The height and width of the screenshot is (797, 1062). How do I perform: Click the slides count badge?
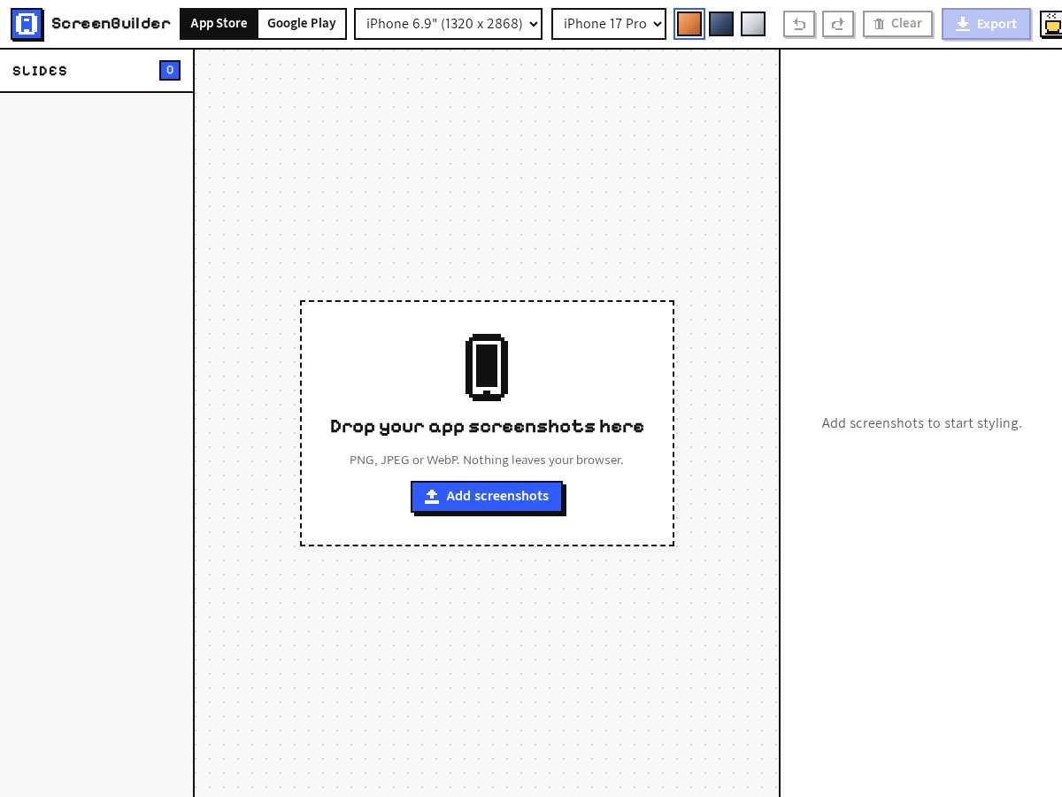(170, 71)
